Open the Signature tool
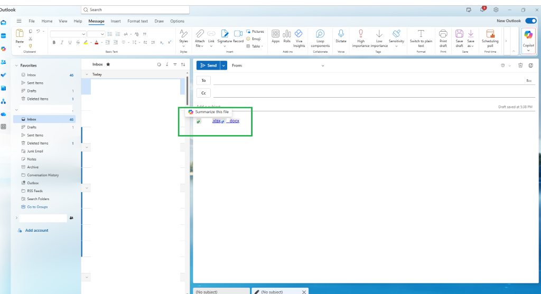 (x=224, y=38)
